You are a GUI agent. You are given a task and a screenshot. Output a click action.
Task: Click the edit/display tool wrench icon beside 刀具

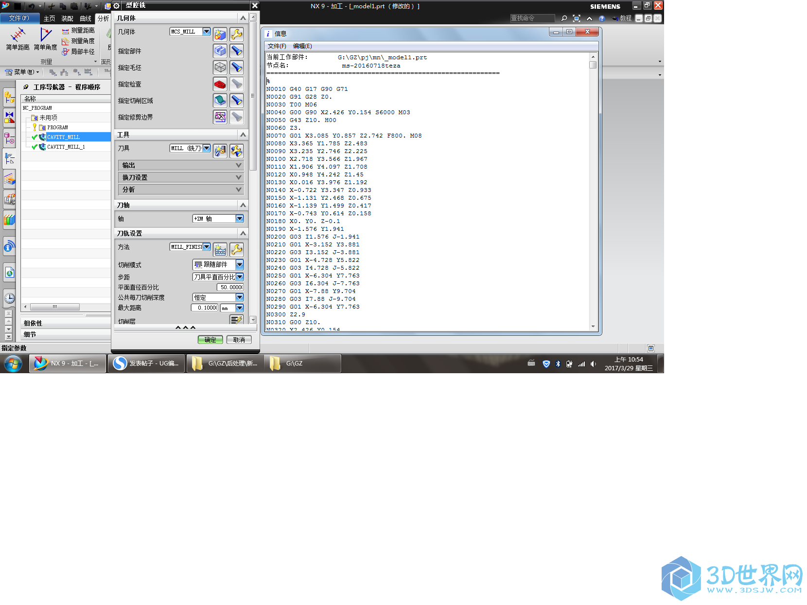coord(237,151)
